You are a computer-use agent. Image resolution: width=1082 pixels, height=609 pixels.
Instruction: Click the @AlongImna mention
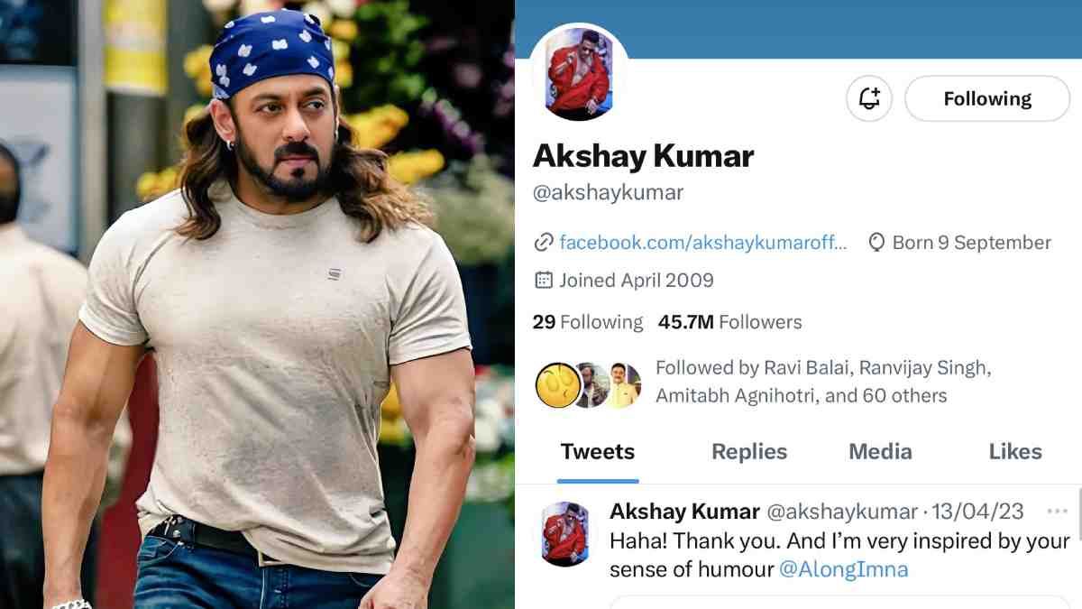[844, 569]
